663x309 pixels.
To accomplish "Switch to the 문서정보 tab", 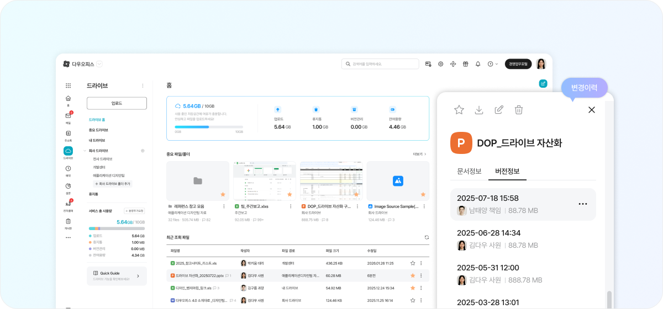I will coord(469,171).
